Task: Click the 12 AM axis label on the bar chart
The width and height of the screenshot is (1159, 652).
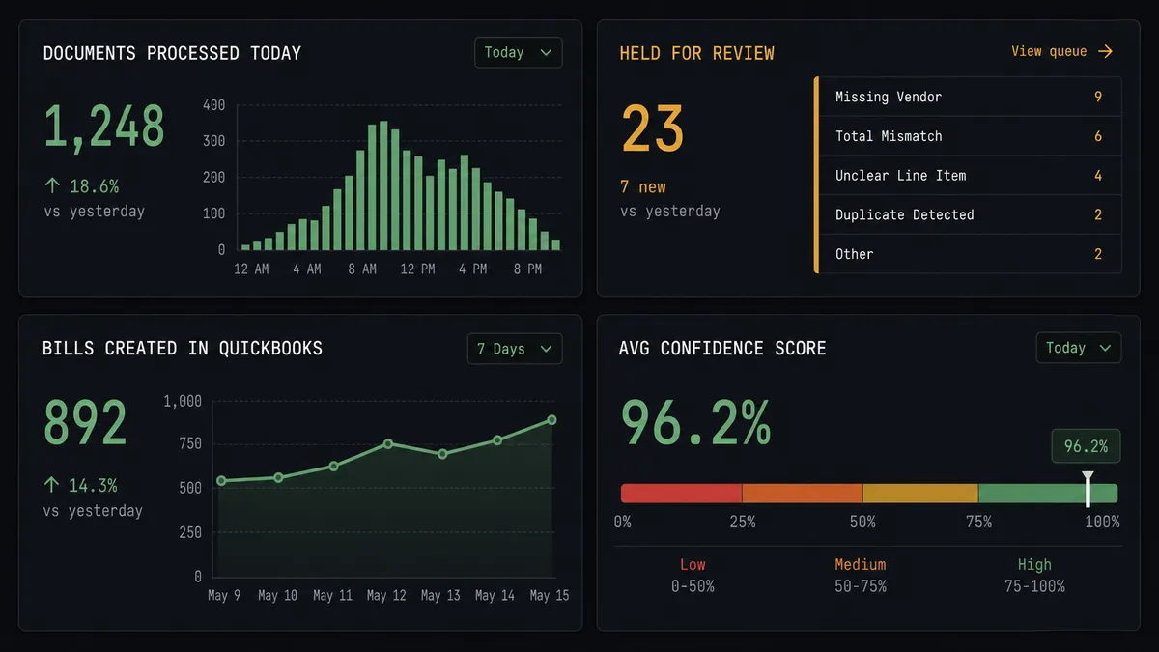Action: pos(251,269)
